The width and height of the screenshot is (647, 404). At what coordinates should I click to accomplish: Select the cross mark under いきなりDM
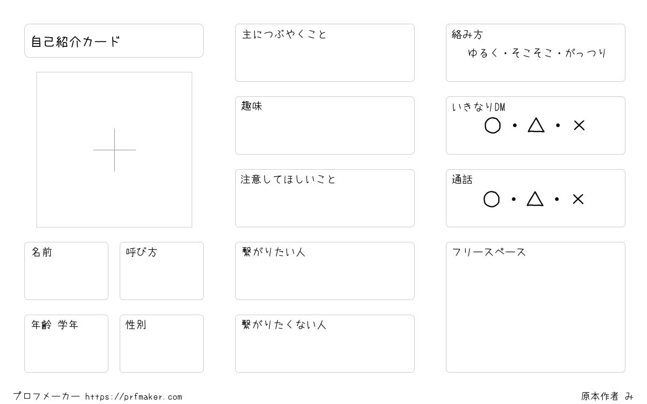pos(579,126)
